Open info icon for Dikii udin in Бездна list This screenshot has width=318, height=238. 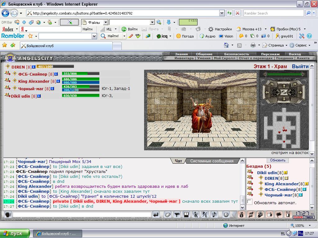(x=286, y=173)
